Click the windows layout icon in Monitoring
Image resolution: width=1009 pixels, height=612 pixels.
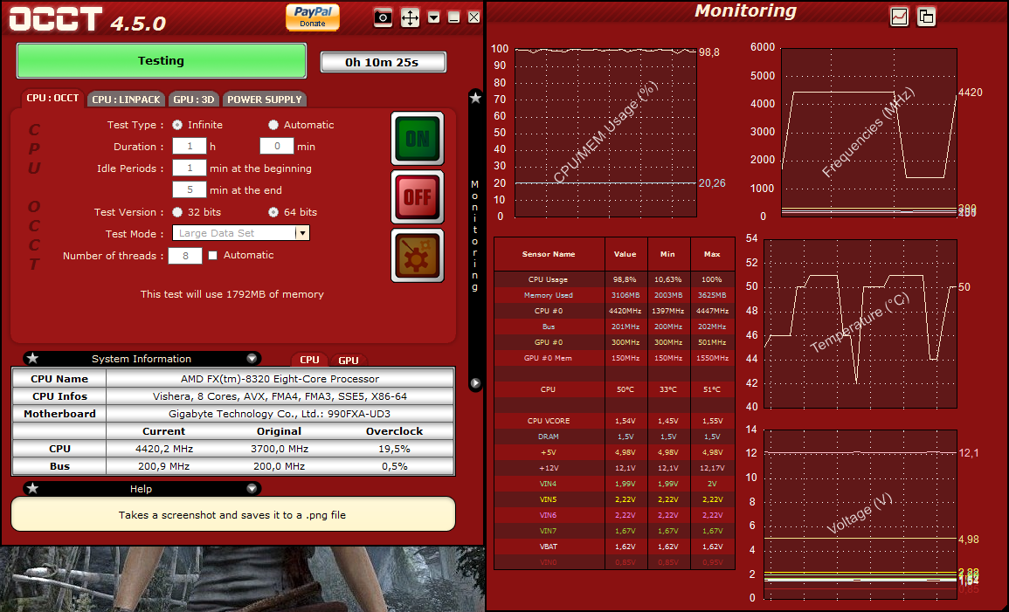pyautogui.click(x=926, y=17)
